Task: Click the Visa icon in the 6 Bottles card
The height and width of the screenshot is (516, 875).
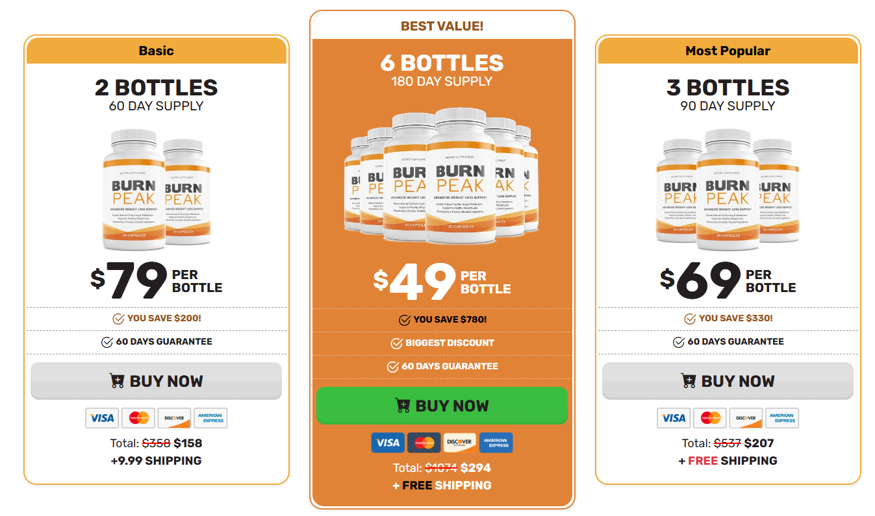Action: point(388,443)
